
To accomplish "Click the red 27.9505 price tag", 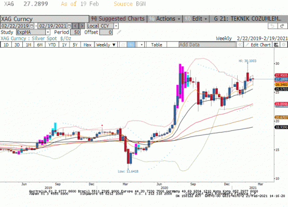I will [281, 75].
